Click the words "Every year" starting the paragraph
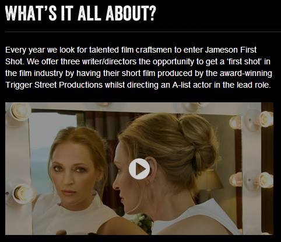Image resolution: width=281 pixels, height=242 pixels. pyautogui.click(x=25, y=50)
